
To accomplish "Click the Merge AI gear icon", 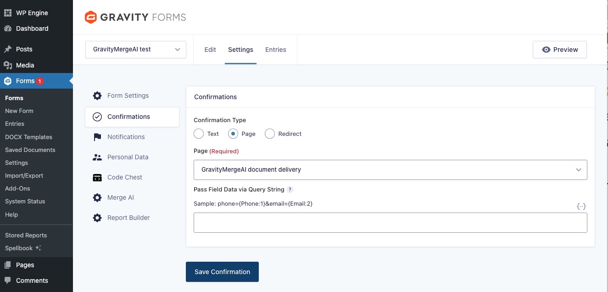I will (x=97, y=198).
